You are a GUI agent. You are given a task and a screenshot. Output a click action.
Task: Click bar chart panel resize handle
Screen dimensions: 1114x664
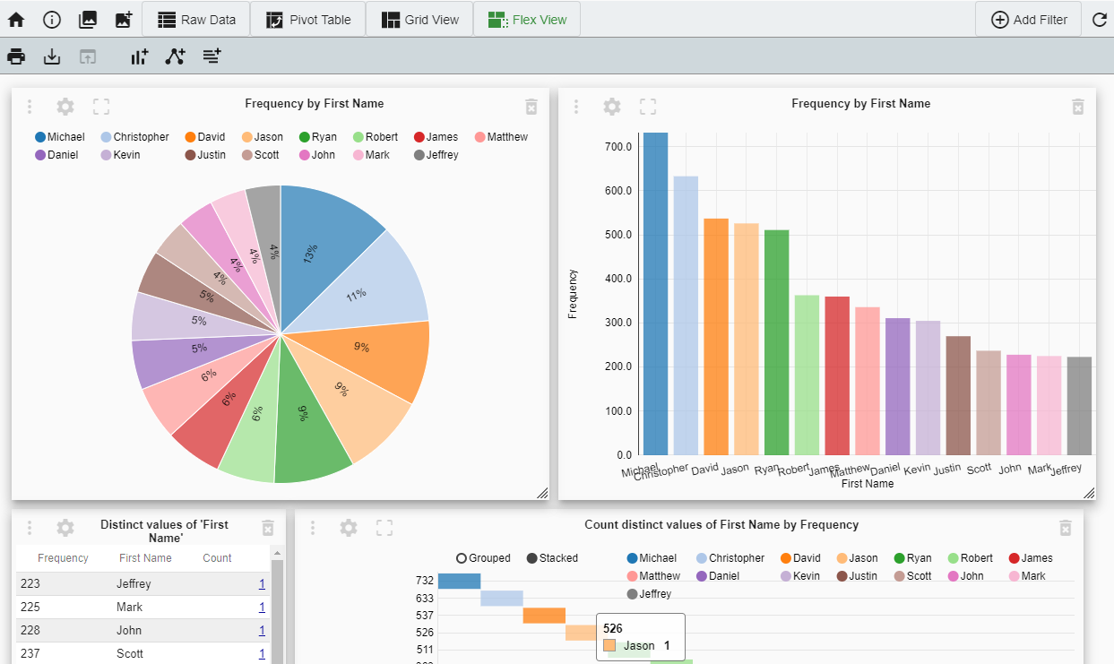(1089, 493)
